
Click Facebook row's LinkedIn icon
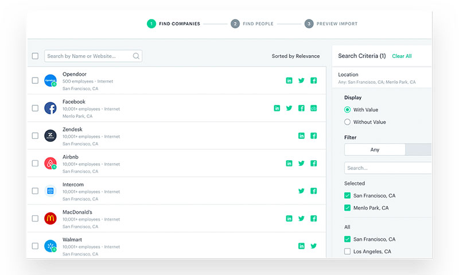pyautogui.click(x=277, y=108)
